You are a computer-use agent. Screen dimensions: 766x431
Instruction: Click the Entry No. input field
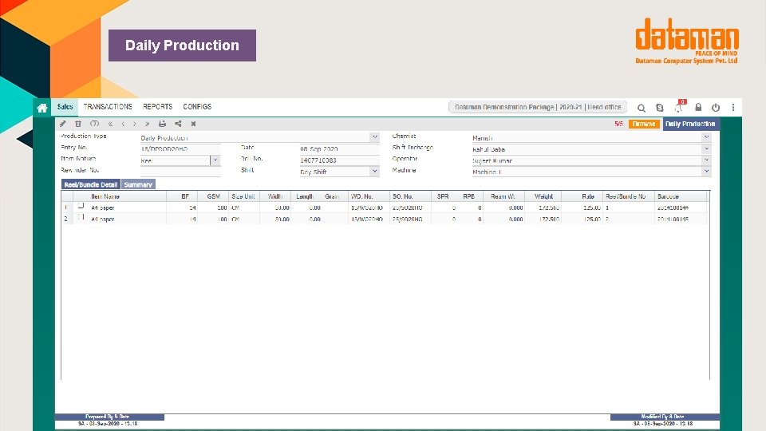[180, 148]
